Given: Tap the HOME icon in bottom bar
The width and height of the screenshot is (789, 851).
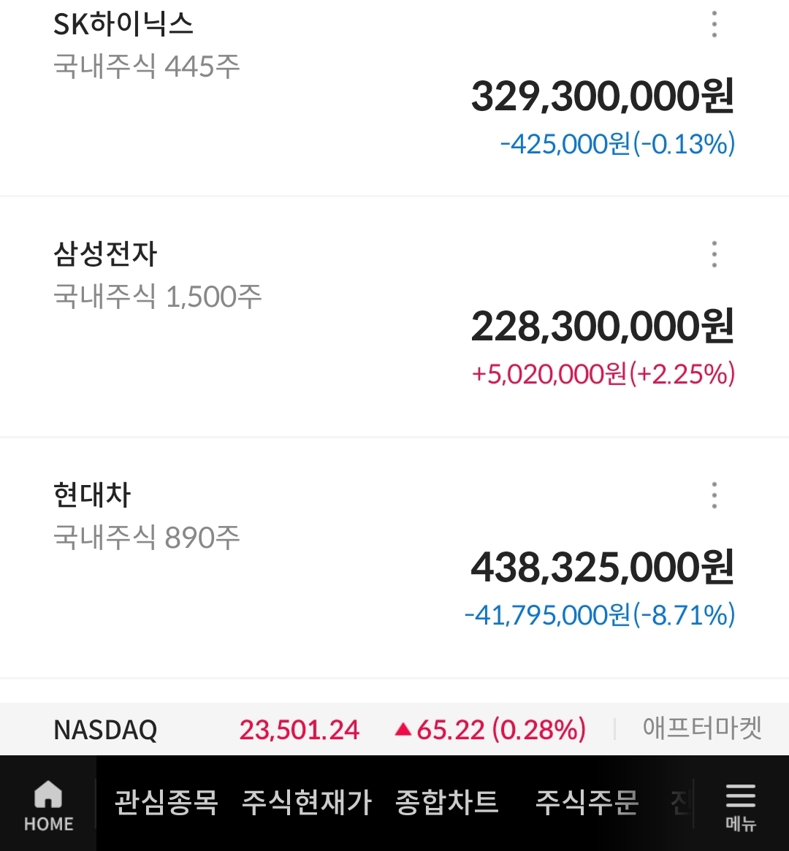Looking at the screenshot, I should 48,805.
